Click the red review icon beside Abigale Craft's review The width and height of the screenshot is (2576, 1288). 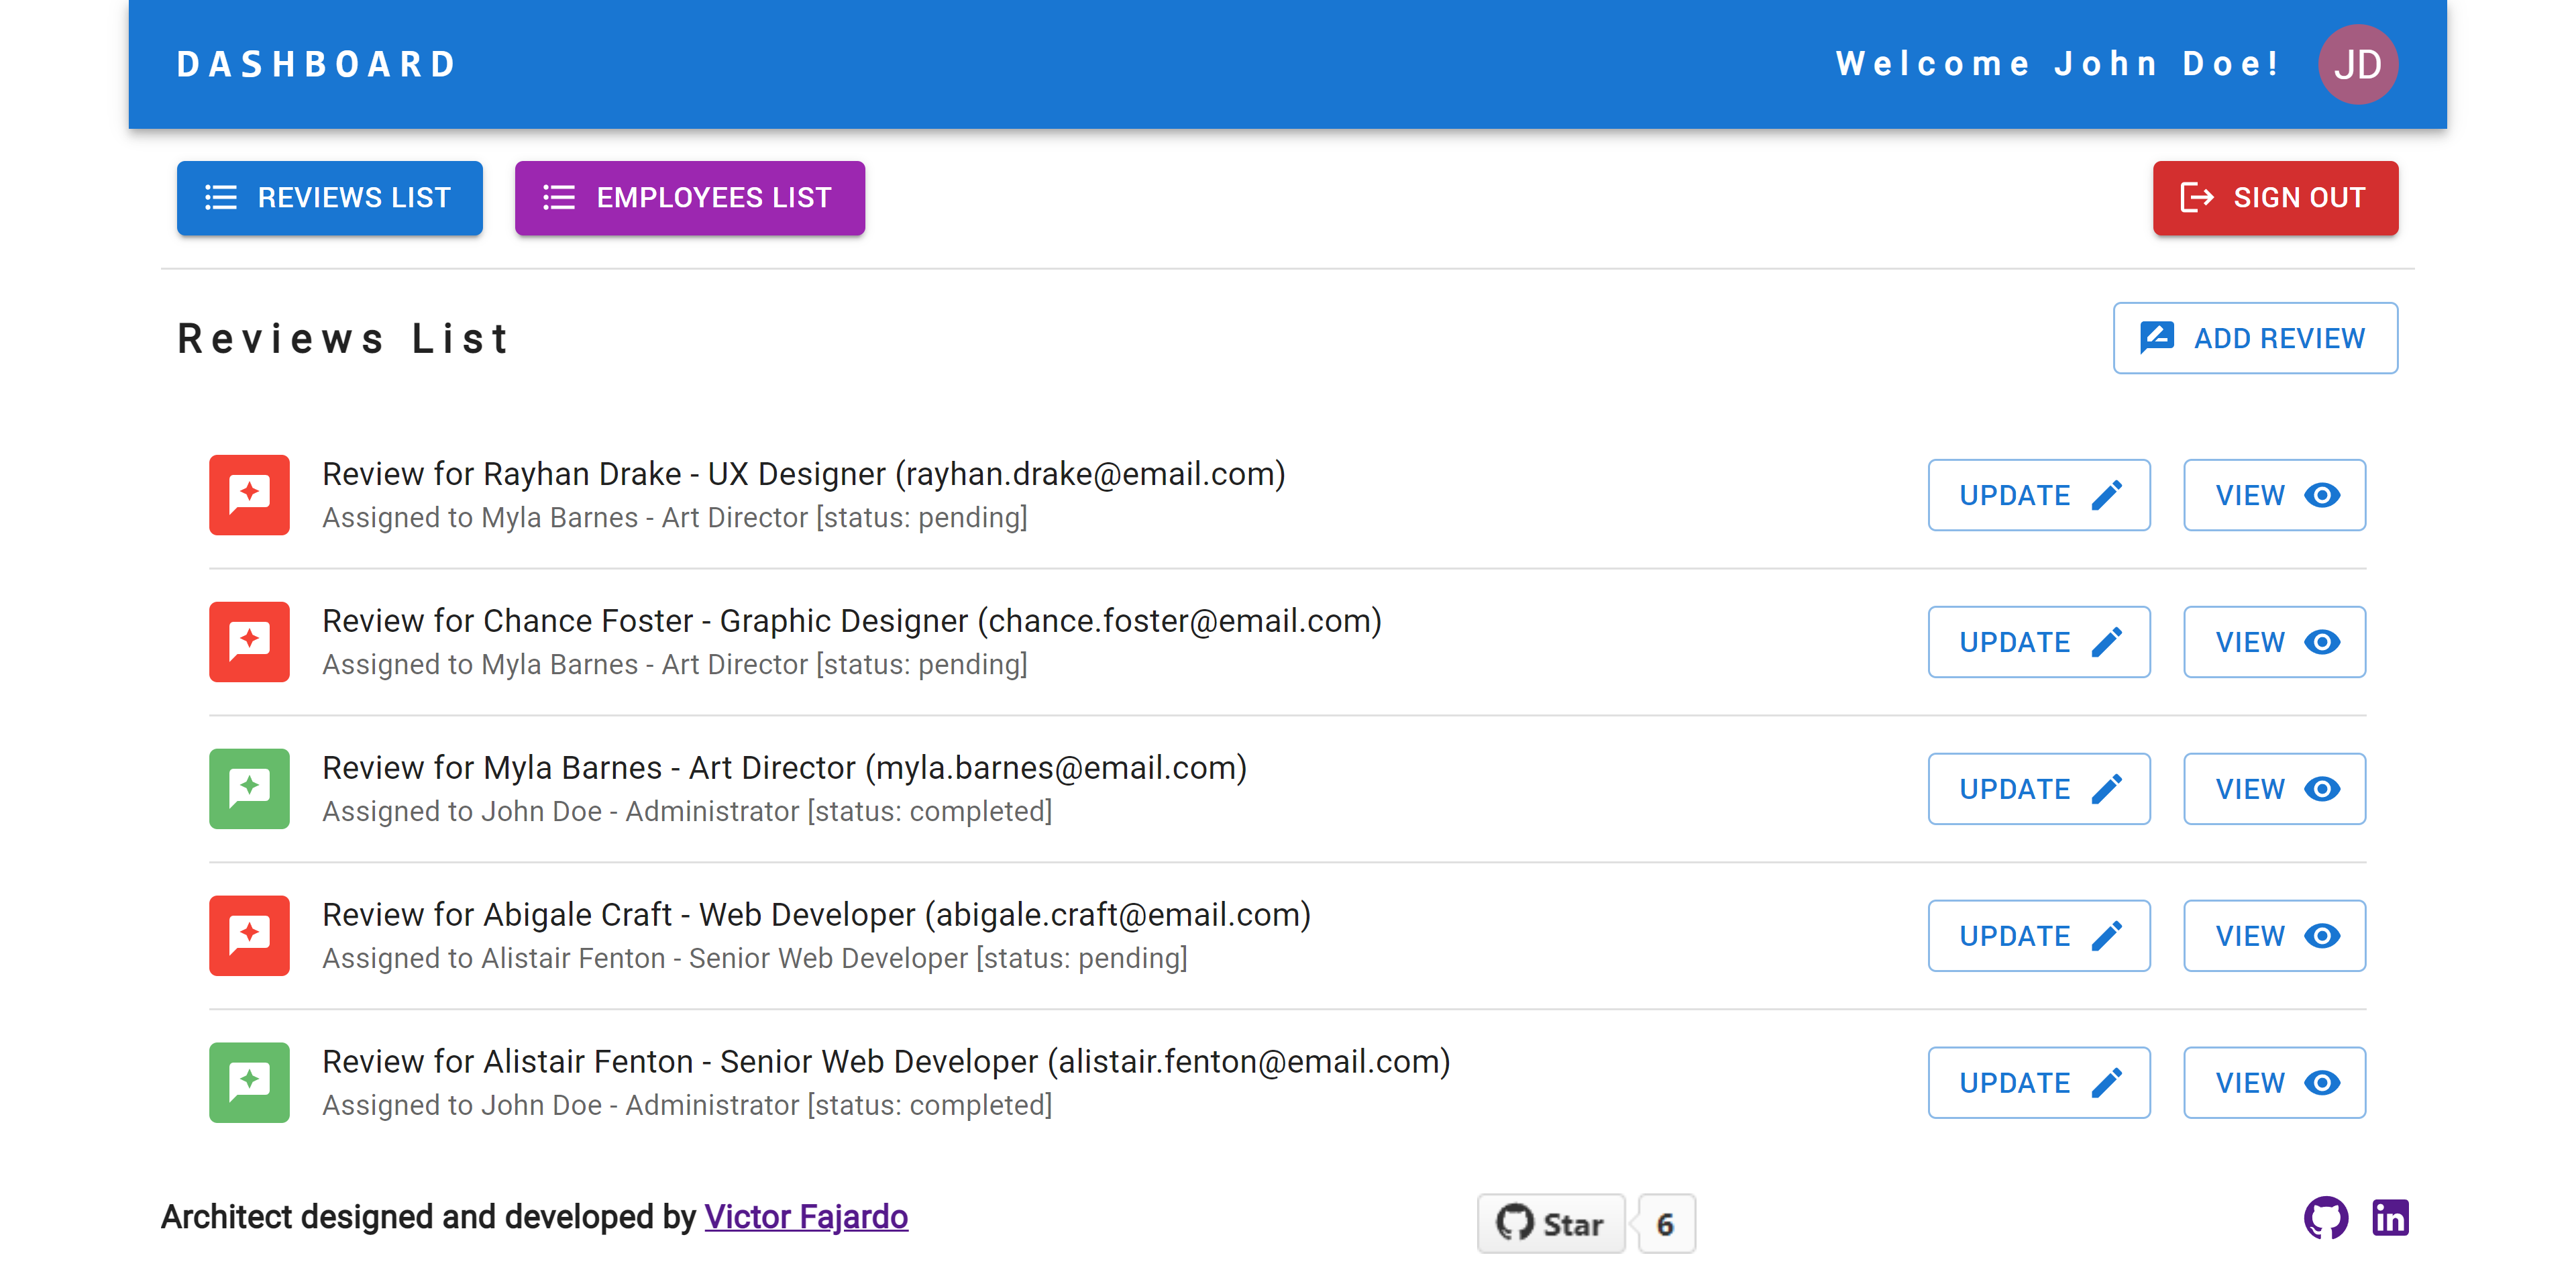pyautogui.click(x=249, y=935)
